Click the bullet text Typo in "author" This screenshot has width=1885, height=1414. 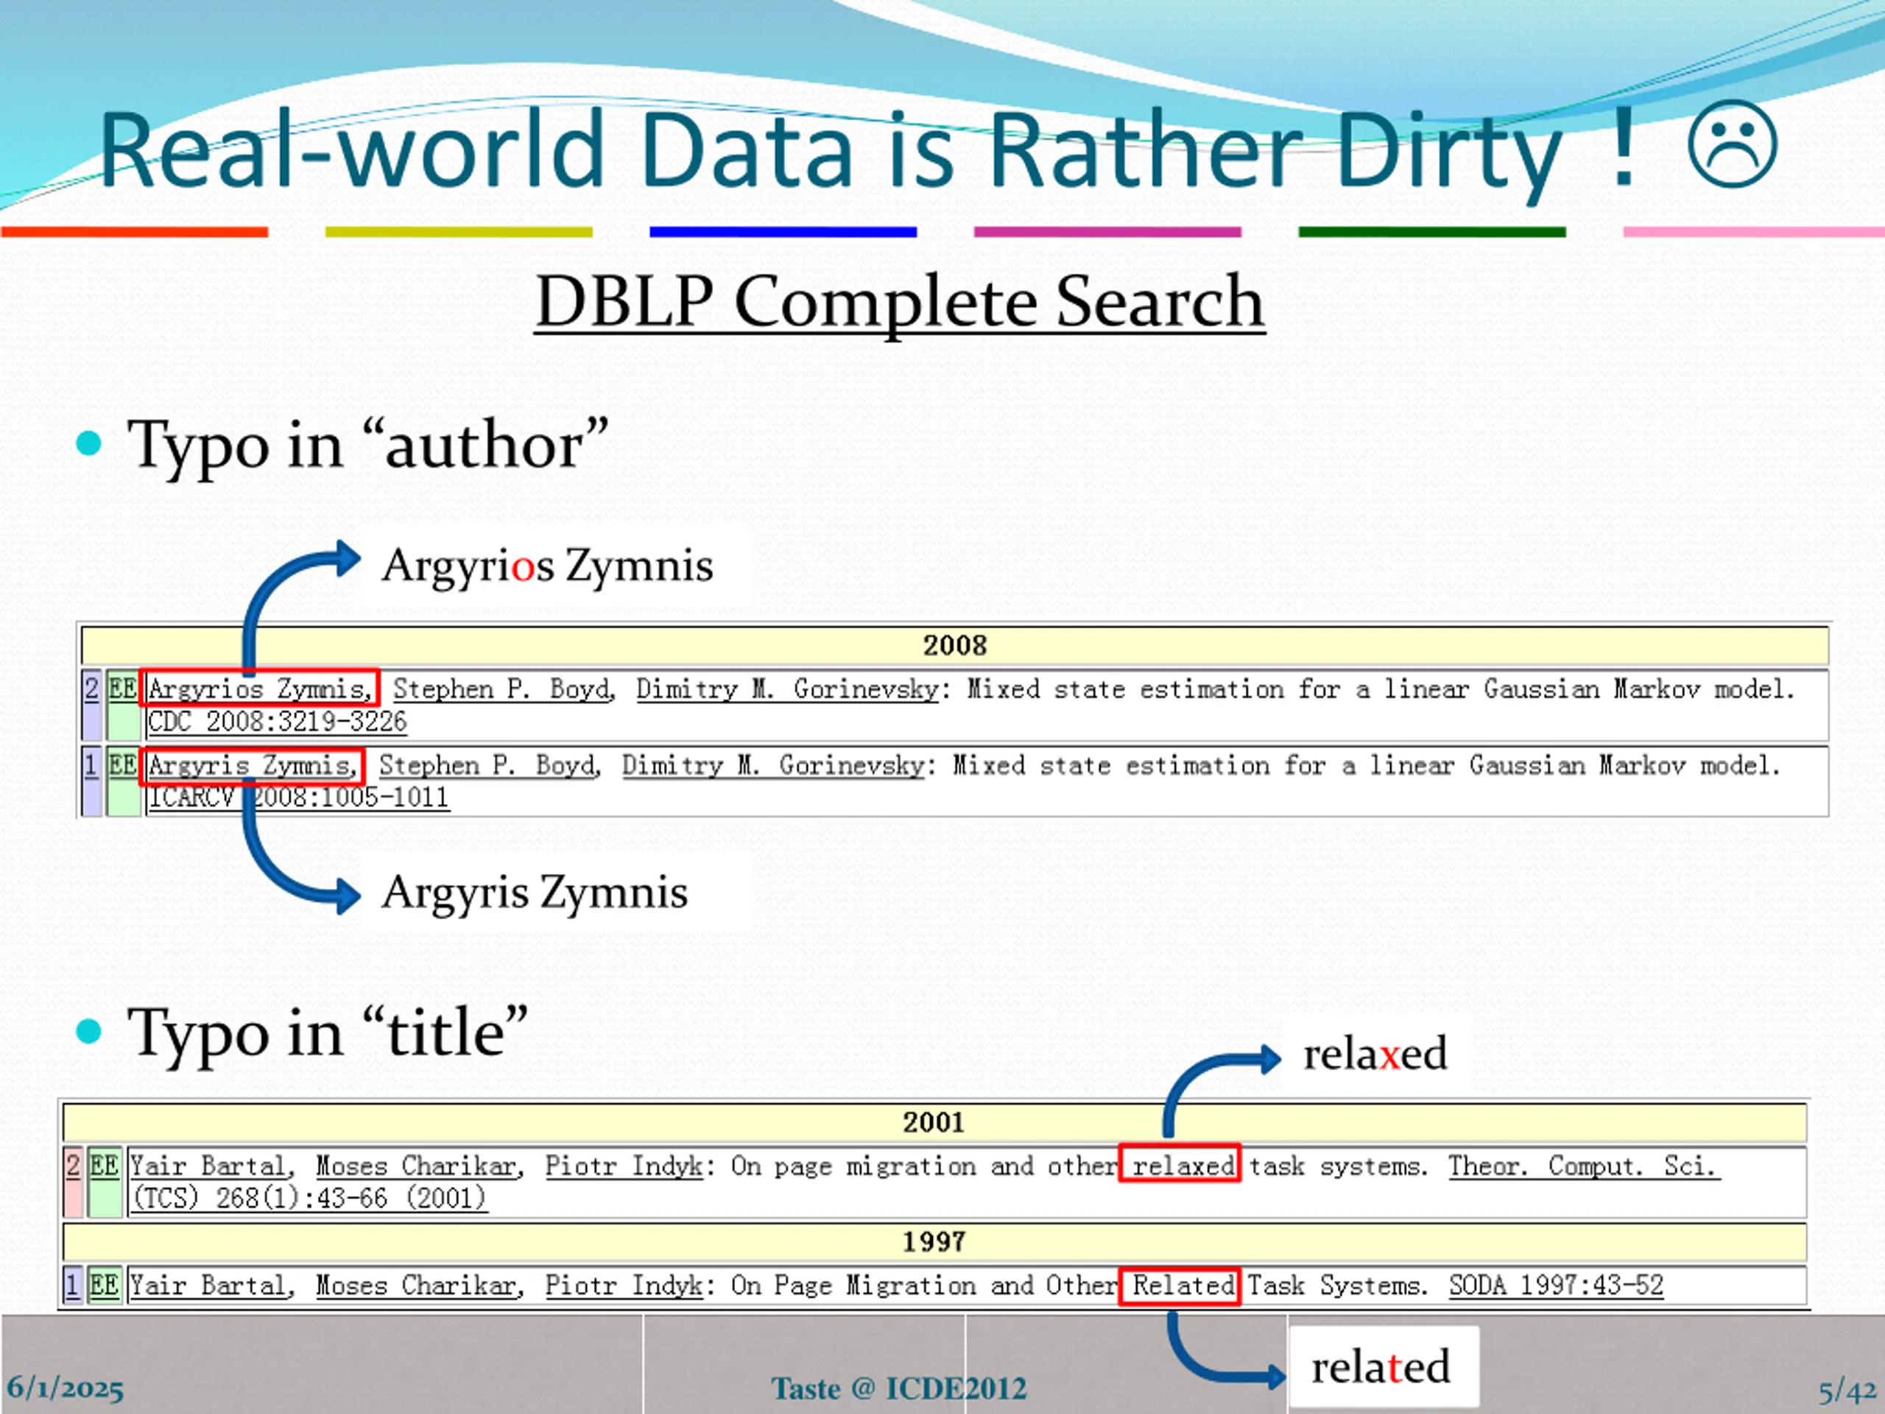pos(367,445)
